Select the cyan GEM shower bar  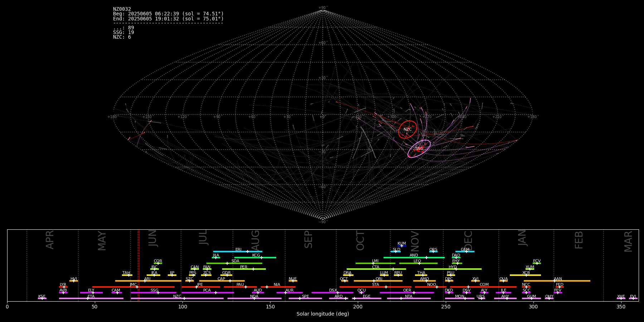(465, 252)
